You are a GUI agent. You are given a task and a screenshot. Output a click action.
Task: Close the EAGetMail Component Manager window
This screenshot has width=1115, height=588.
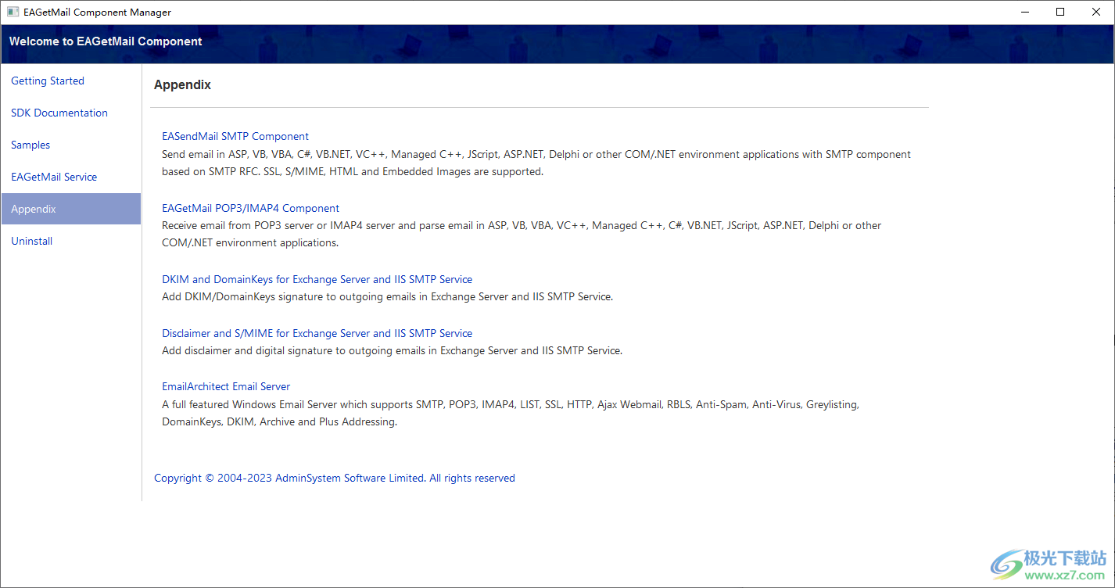(x=1096, y=12)
